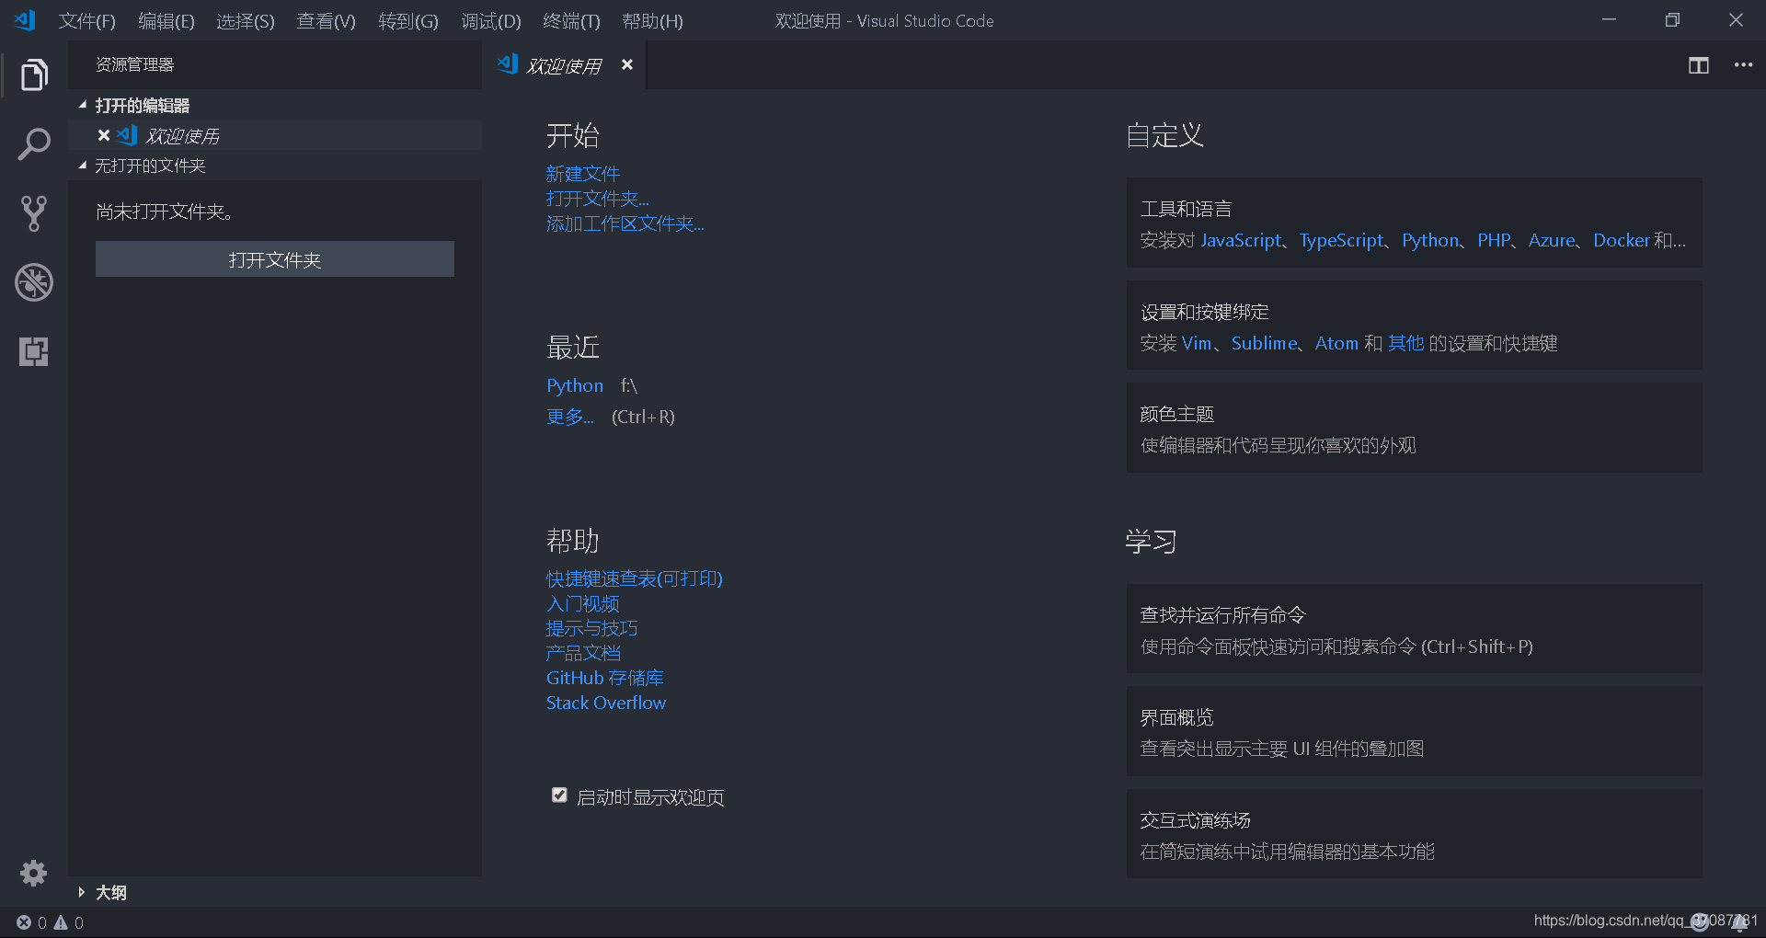Screen dimensions: 1766x938
Task: Open the 查找并运行所有命令 card
Action: (1415, 629)
